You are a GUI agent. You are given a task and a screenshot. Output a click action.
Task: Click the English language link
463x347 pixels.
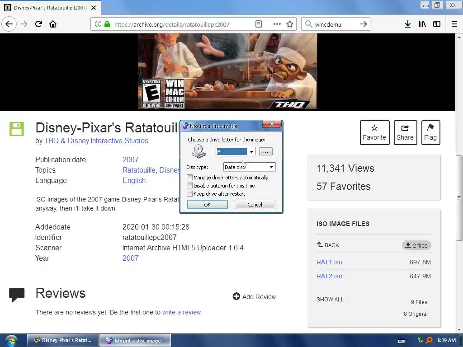134,181
